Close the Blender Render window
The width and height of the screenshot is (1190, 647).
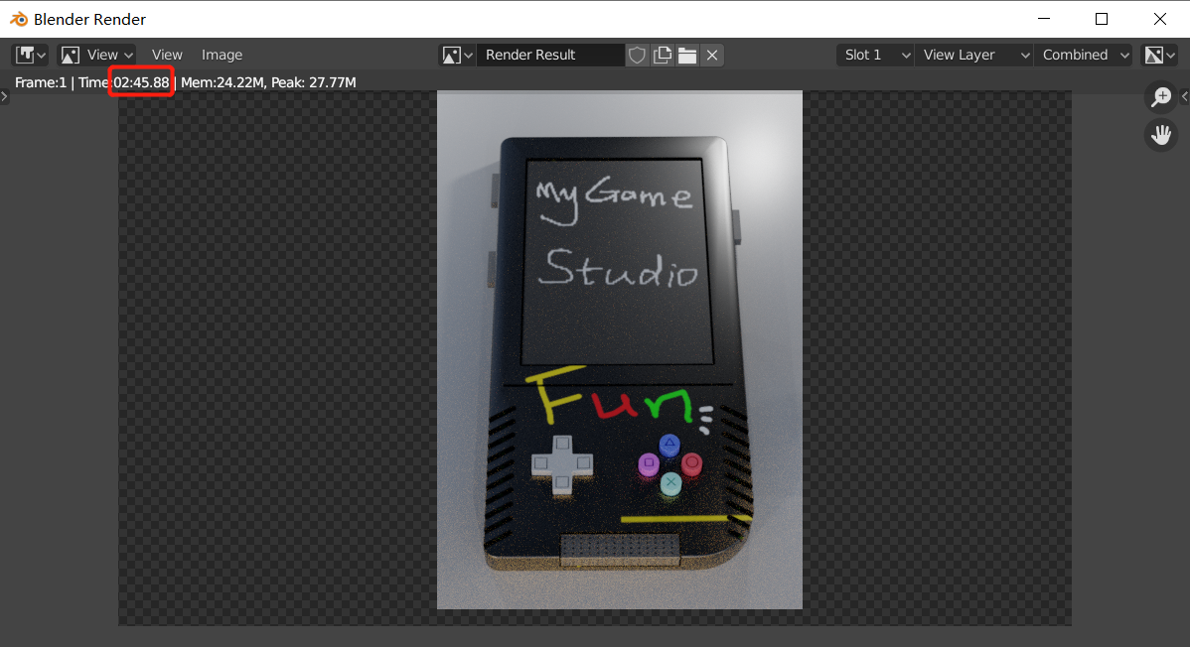coord(1159,19)
